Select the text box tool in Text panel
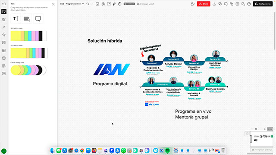Viewport: 276px width, 155px height. tap(16, 19)
